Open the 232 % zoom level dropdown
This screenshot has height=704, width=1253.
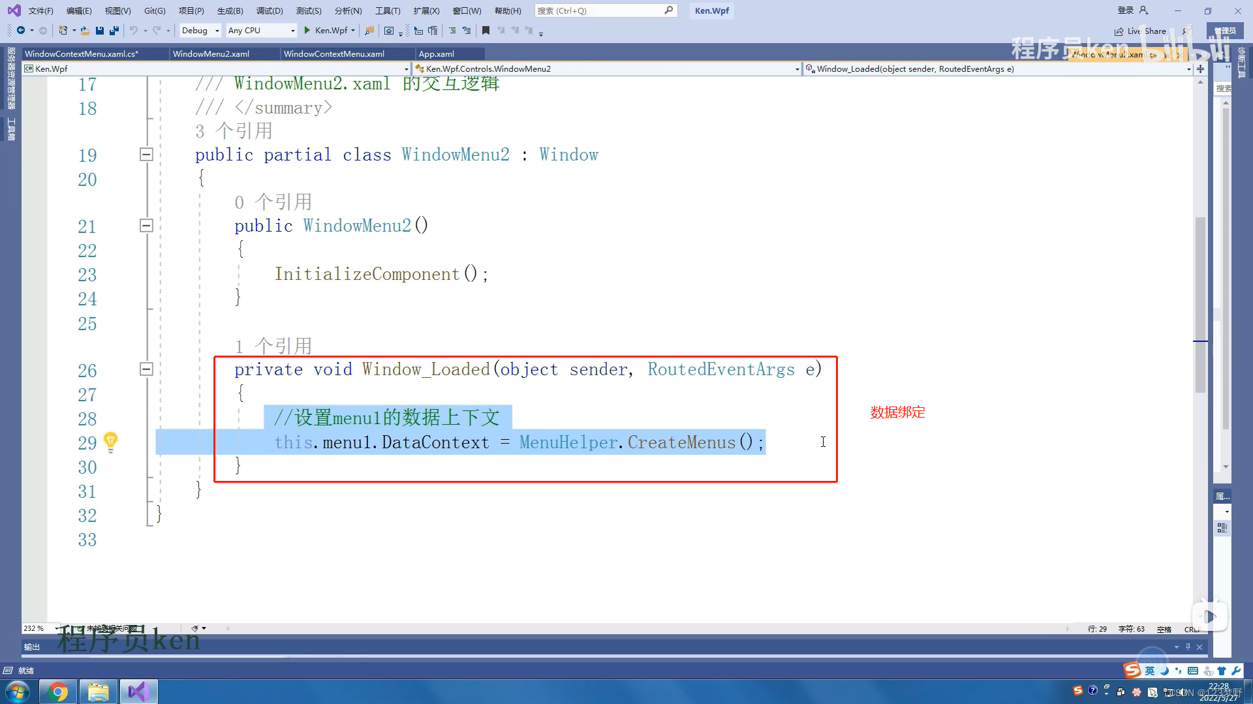pos(40,628)
